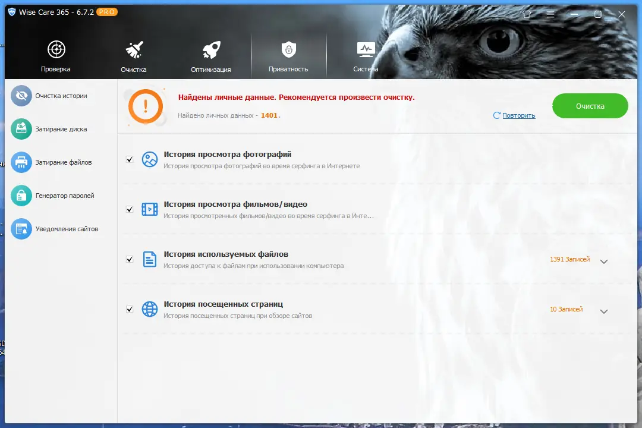Click the visited pages globe icon
The height and width of the screenshot is (428, 642).
pyautogui.click(x=149, y=309)
